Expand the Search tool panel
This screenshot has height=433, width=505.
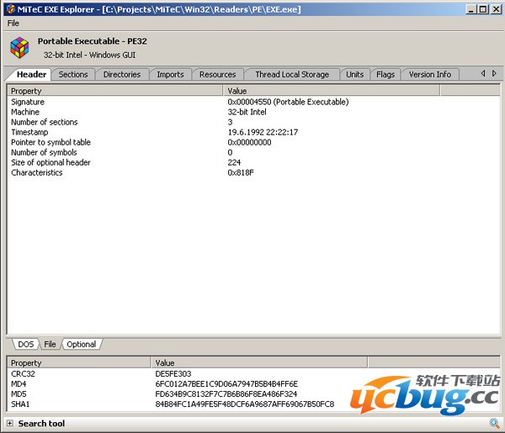[x=10, y=424]
